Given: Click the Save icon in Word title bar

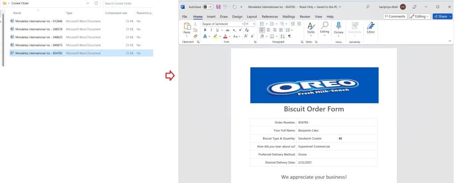Looking at the screenshot, I should [218, 7].
